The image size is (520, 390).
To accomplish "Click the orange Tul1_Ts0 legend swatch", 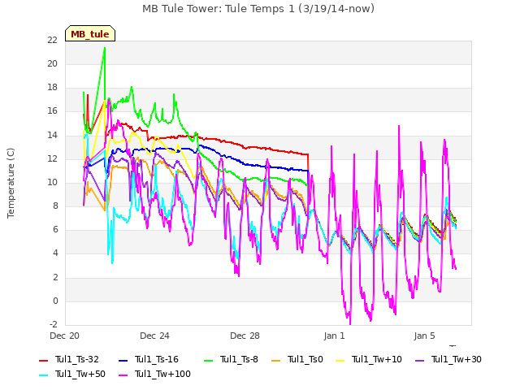I will pos(276,361).
